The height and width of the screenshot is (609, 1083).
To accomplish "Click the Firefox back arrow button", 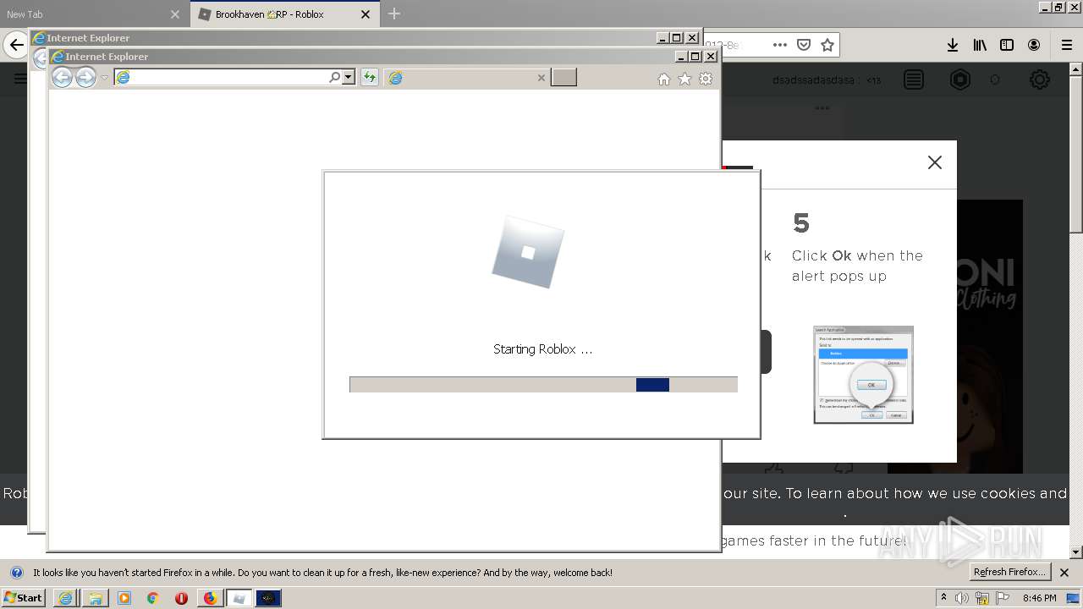I will click(x=16, y=45).
